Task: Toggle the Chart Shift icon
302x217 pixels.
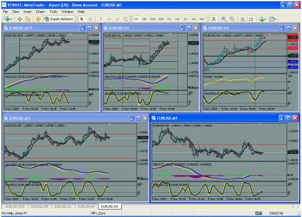Action: pos(251,19)
